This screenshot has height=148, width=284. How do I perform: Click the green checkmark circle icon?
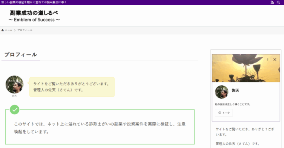(x=14, y=109)
